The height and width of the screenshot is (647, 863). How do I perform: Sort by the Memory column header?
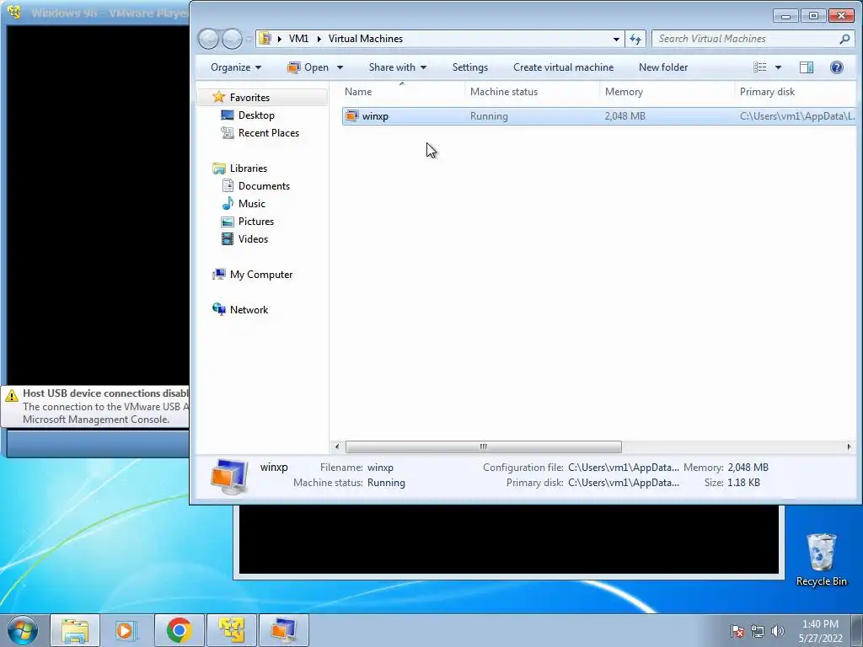[667, 91]
